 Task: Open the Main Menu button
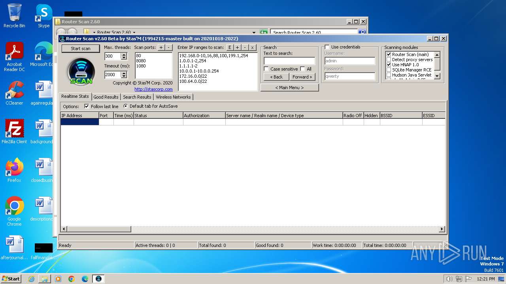coord(289,88)
